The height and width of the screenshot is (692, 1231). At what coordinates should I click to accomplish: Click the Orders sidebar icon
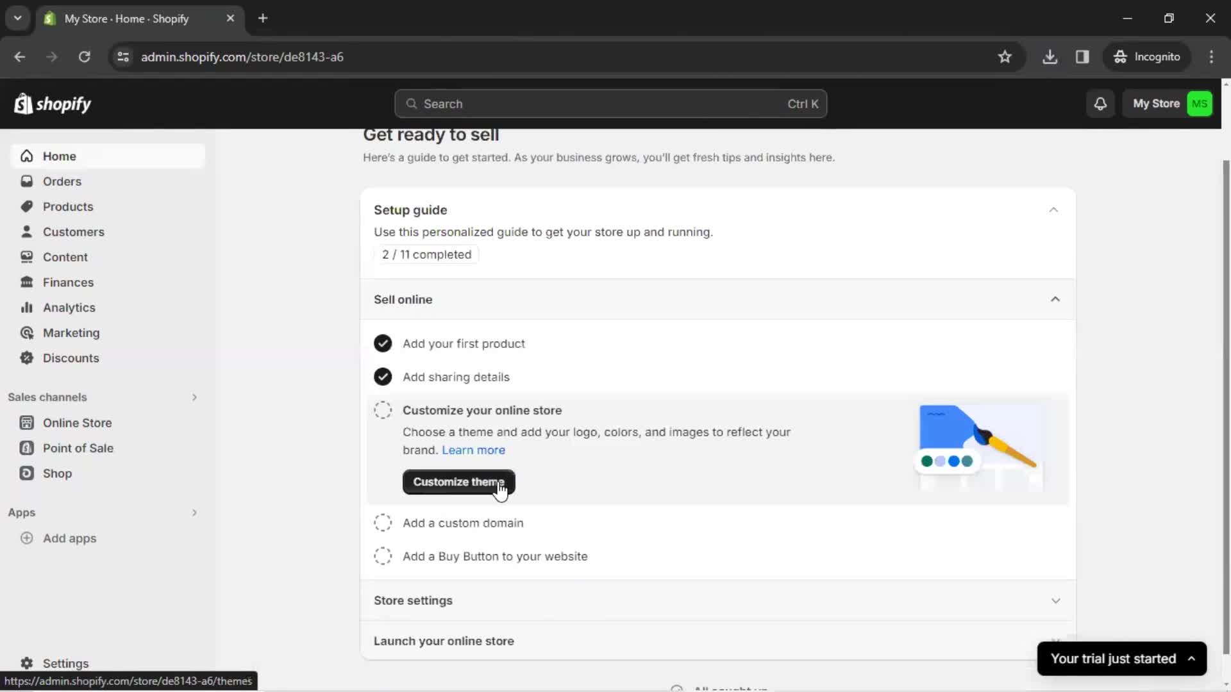[26, 181]
